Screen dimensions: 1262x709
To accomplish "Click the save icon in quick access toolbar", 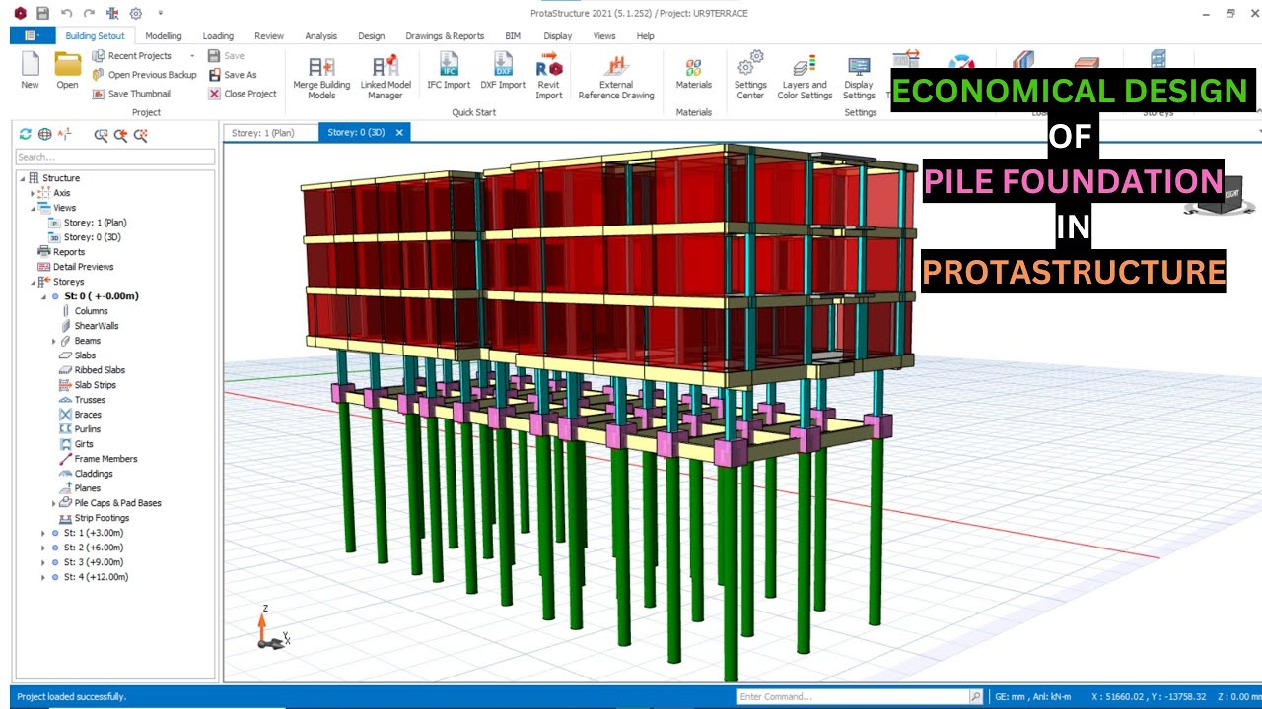I will pyautogui.click(x=42, y=13).
